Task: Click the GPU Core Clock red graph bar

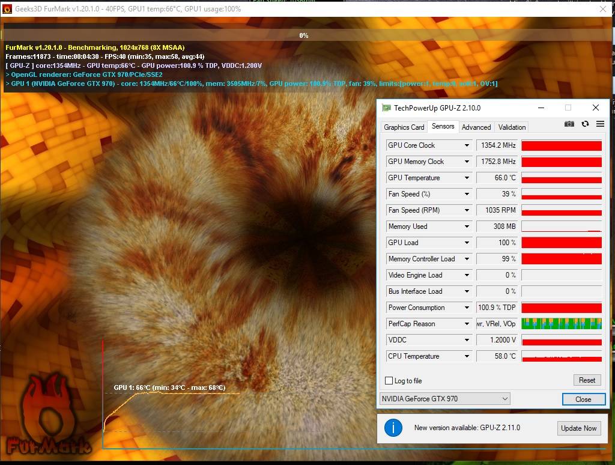Action: click(x=562, y=145)
